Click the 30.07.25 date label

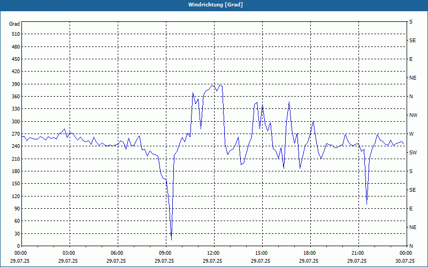(404, 261)
